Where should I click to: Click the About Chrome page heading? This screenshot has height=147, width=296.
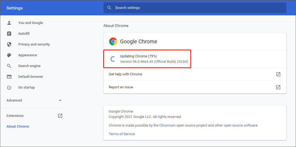pos(116,26)
